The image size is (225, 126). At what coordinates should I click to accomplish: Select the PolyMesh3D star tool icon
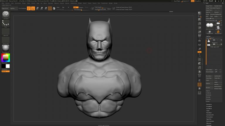[210, 32]
